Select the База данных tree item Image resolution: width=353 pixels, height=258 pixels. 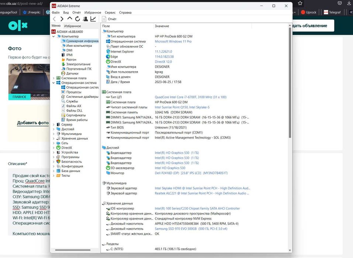pyautogui.click(x=71, y=171)
